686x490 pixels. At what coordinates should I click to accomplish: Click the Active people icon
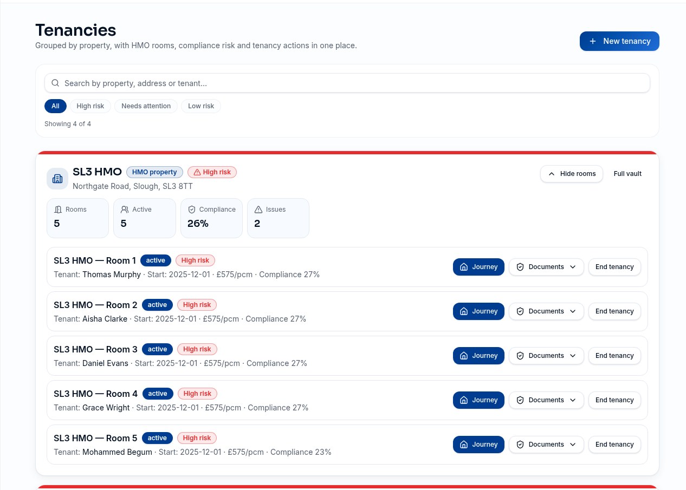(125, 210)
